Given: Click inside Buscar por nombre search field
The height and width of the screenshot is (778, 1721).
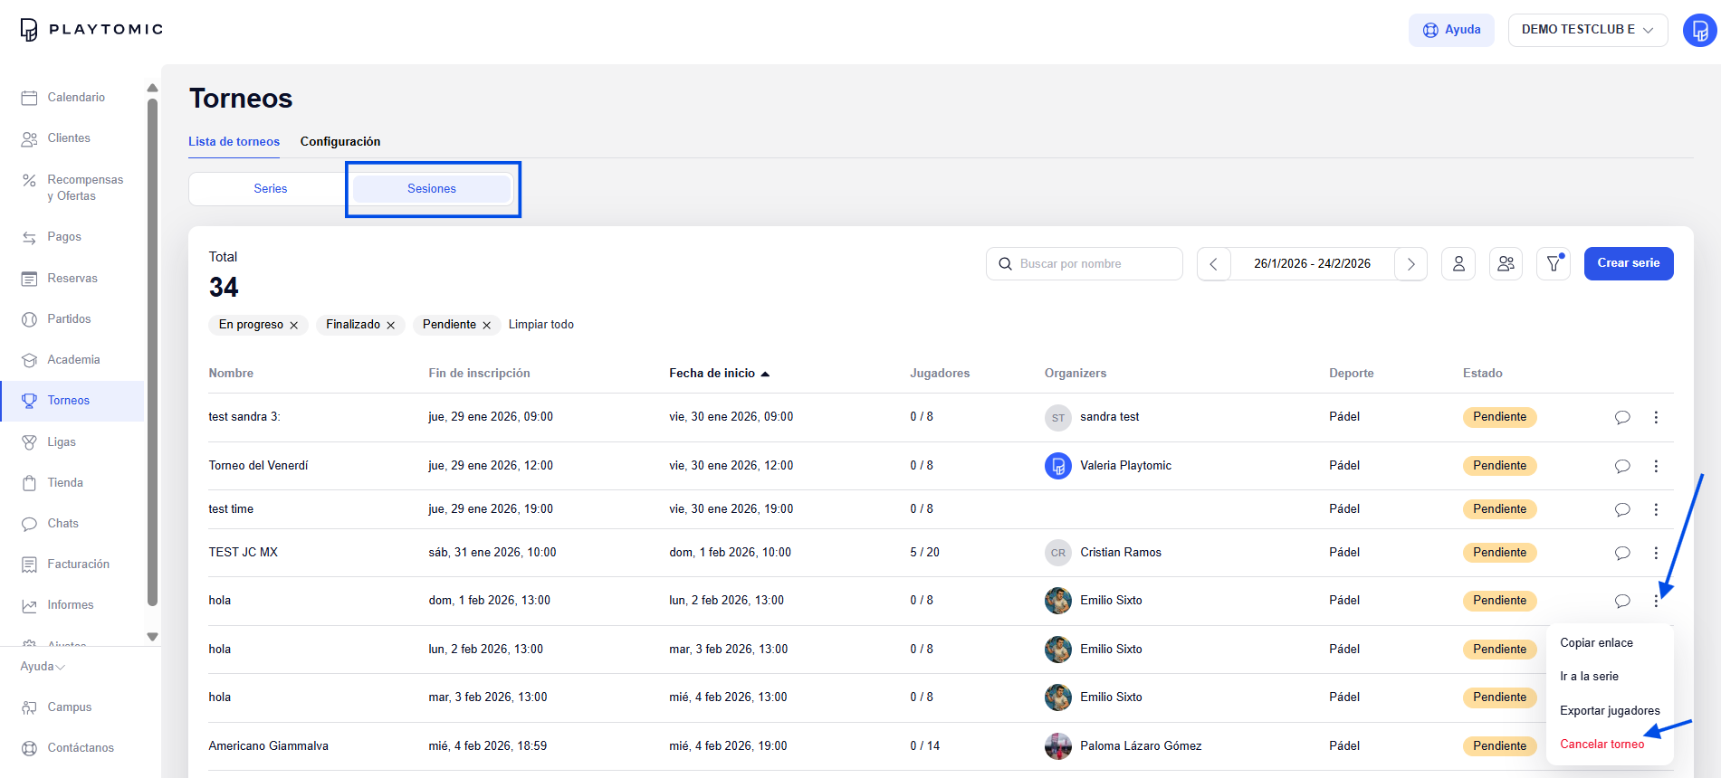Looking at the screenshot, I should [x=1085, y=264].
